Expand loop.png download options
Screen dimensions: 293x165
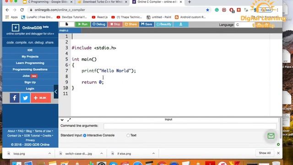49,154
